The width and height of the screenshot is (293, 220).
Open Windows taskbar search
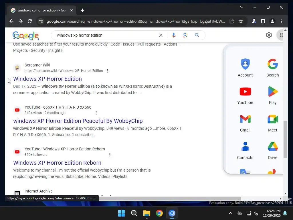coord(134,213)
